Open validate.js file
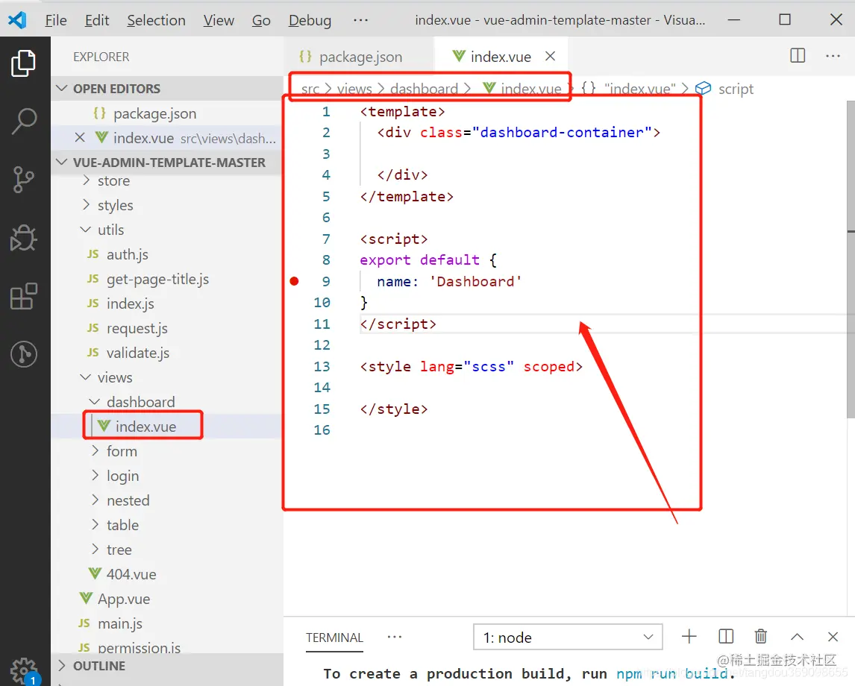Screen dimensions: 855x686 [138, 353]
